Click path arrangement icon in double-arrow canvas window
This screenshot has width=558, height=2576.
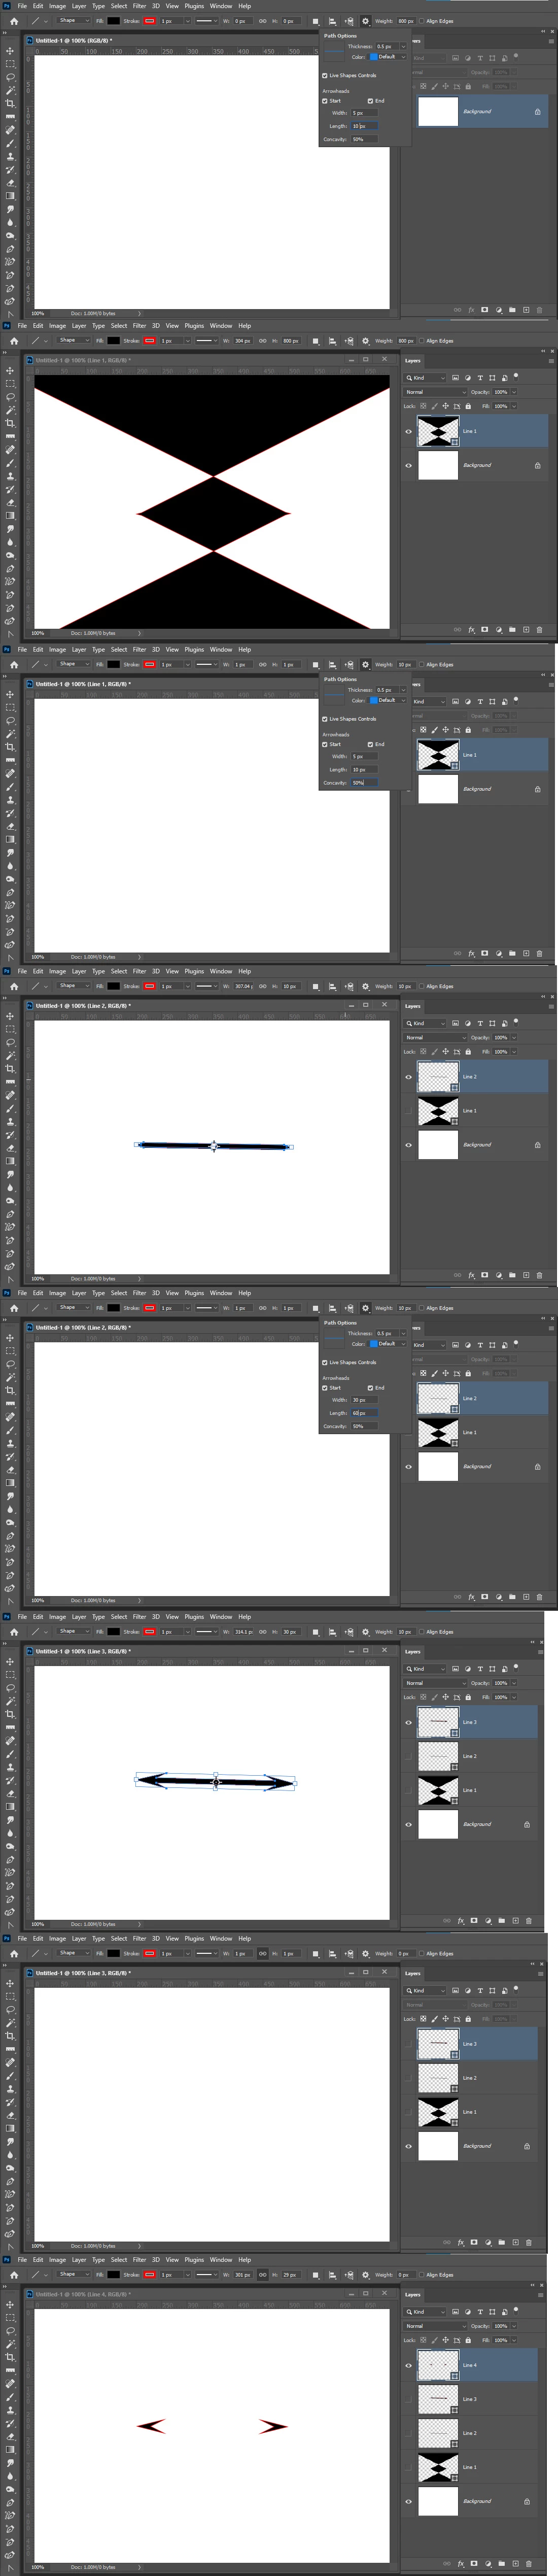(x=348, y=1631)
